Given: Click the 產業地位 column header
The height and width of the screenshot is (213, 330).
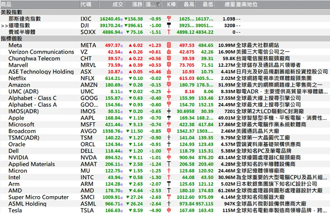Looking at the screenshot, I should tap(283, 5).
